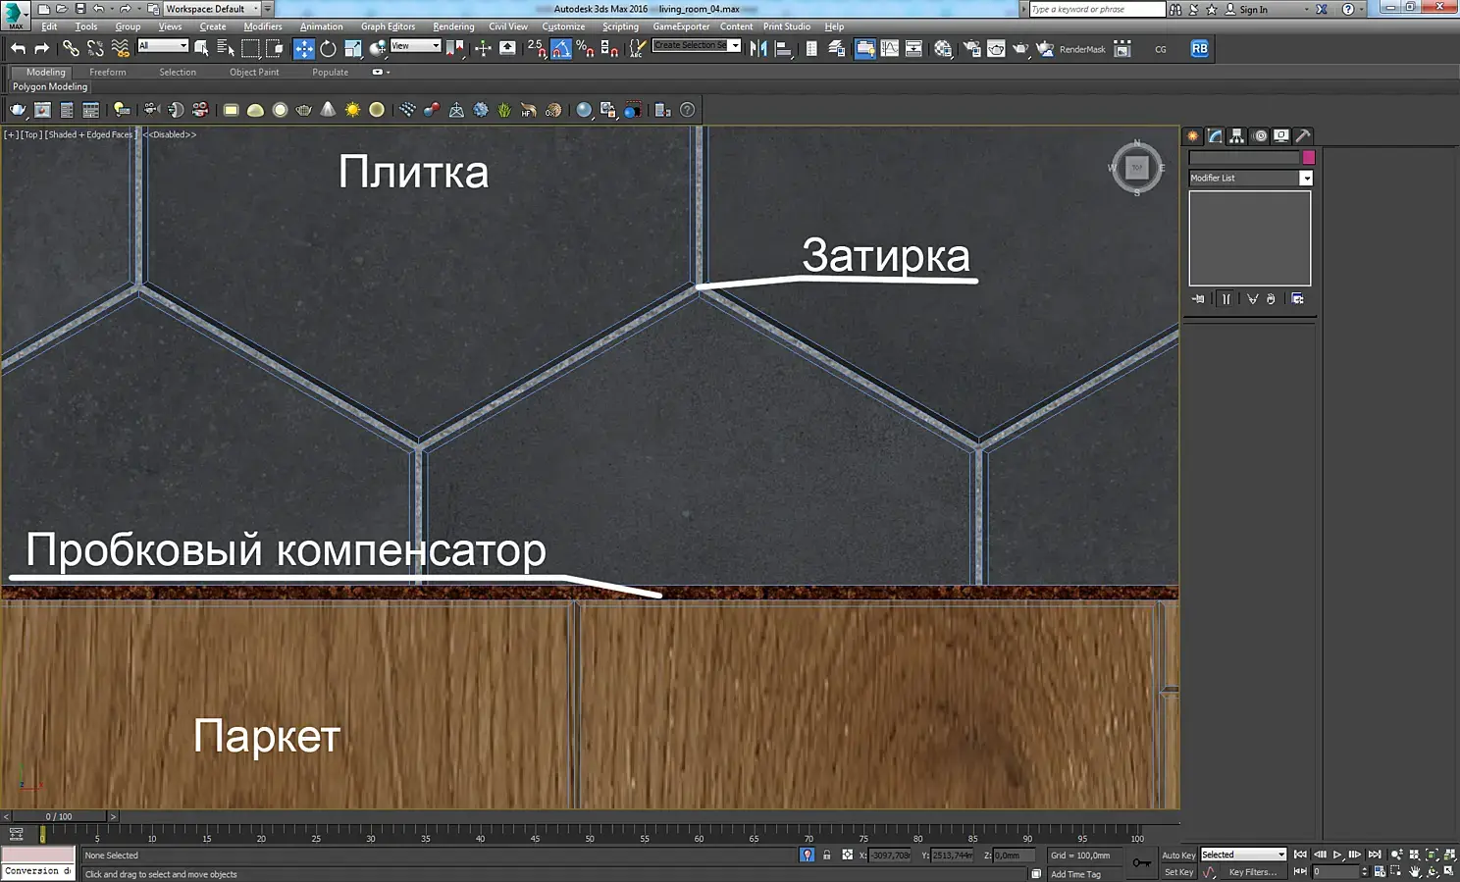1460x882 pixels.
Task: Click the Key Filters... button
Action: [1253, 872]
